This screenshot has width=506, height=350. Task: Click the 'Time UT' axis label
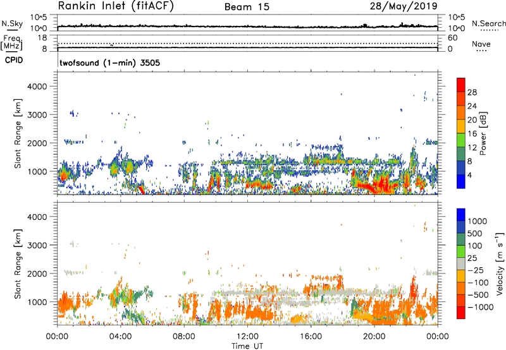pyautogui.click(x=247, y=346)
